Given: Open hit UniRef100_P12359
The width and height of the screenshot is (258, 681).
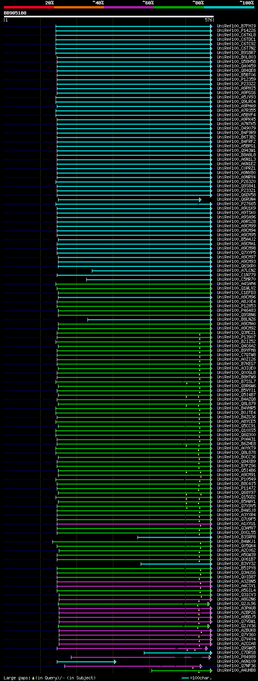Looking at the screenshot, I should click(236, 79).
